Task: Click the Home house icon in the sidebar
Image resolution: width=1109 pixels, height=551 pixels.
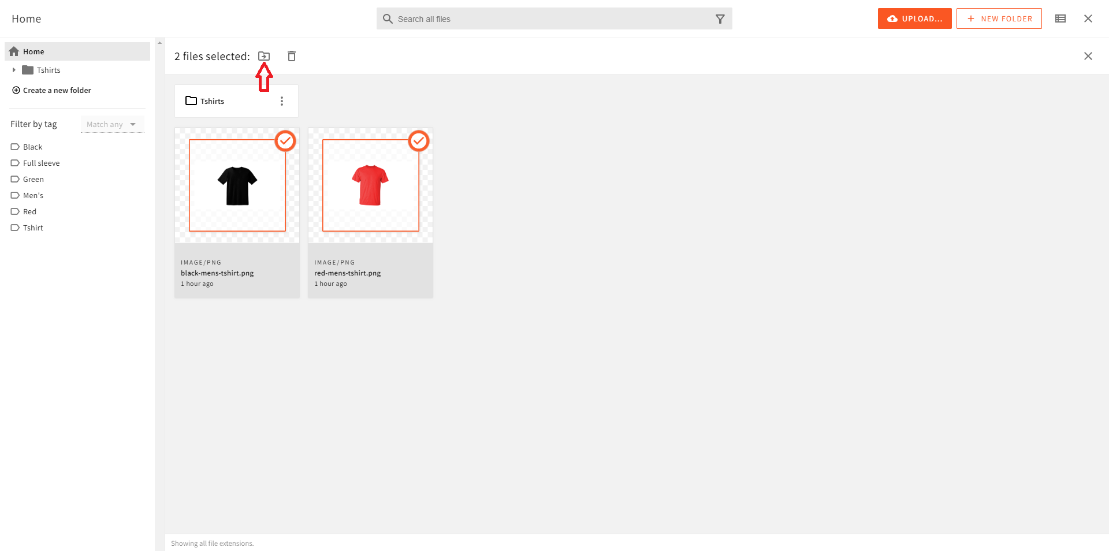Action: tap(13, 51)
